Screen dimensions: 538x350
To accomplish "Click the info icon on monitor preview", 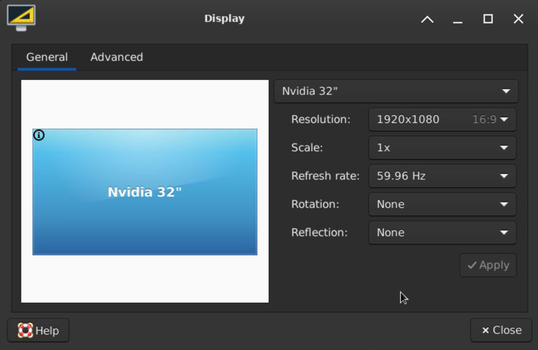I will [x=39, y=135].
